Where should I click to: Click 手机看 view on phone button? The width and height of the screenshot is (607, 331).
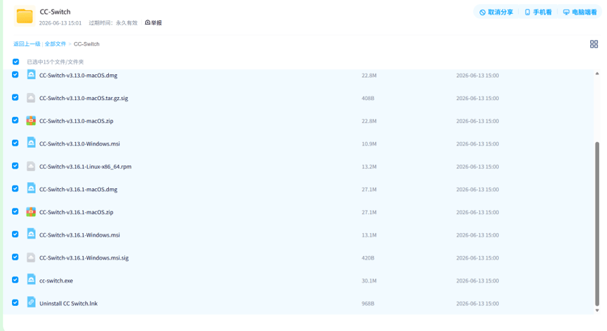pos(538,13)
